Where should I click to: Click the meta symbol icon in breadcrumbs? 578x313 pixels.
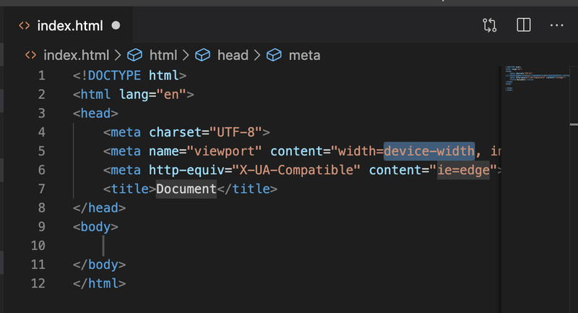[x=275, y=55]
